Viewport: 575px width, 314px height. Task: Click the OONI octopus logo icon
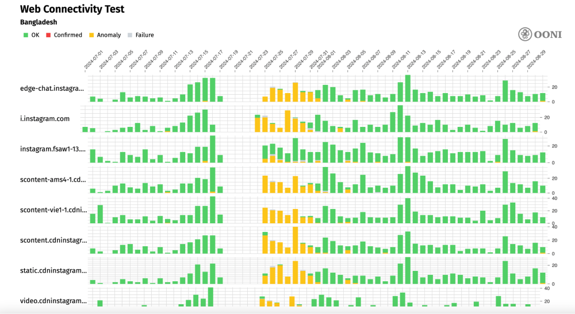click(x=526, y=34)
